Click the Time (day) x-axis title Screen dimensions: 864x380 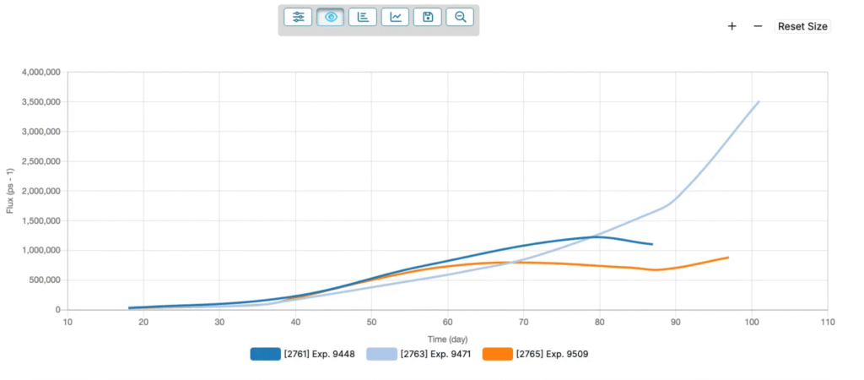click(x=447, y=339)
